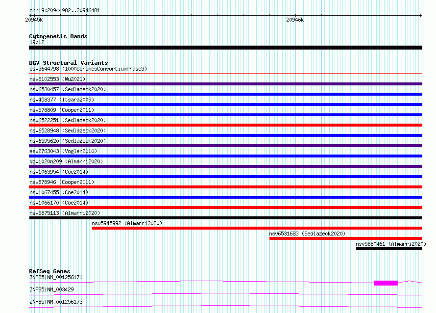Click the black bar under nsv5875113

click(x=225, y=218)
